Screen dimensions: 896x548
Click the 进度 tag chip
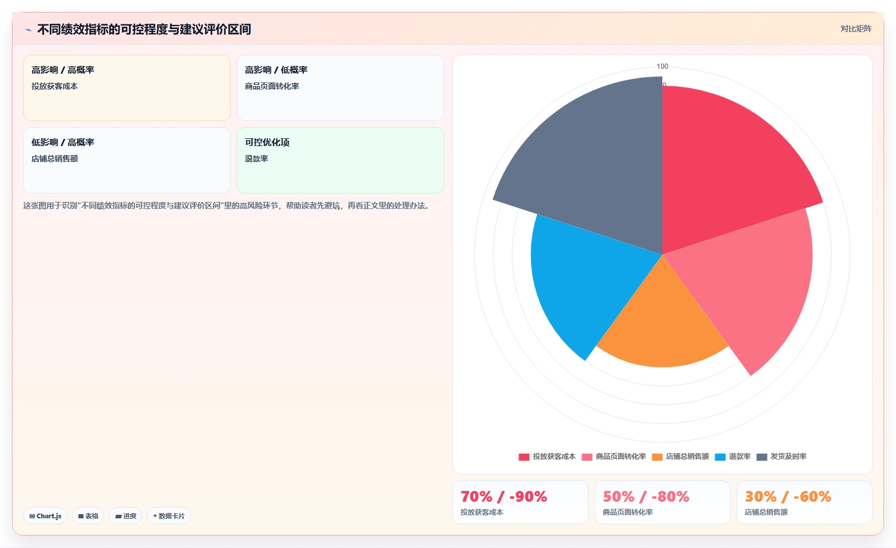coord(125,516)
